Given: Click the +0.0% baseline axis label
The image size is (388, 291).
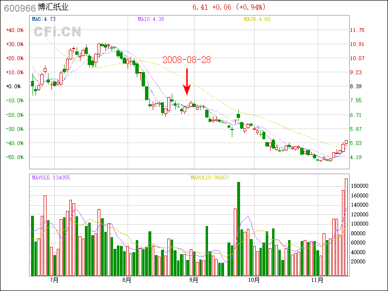Looking at the screenshot, I should (14, 86).
